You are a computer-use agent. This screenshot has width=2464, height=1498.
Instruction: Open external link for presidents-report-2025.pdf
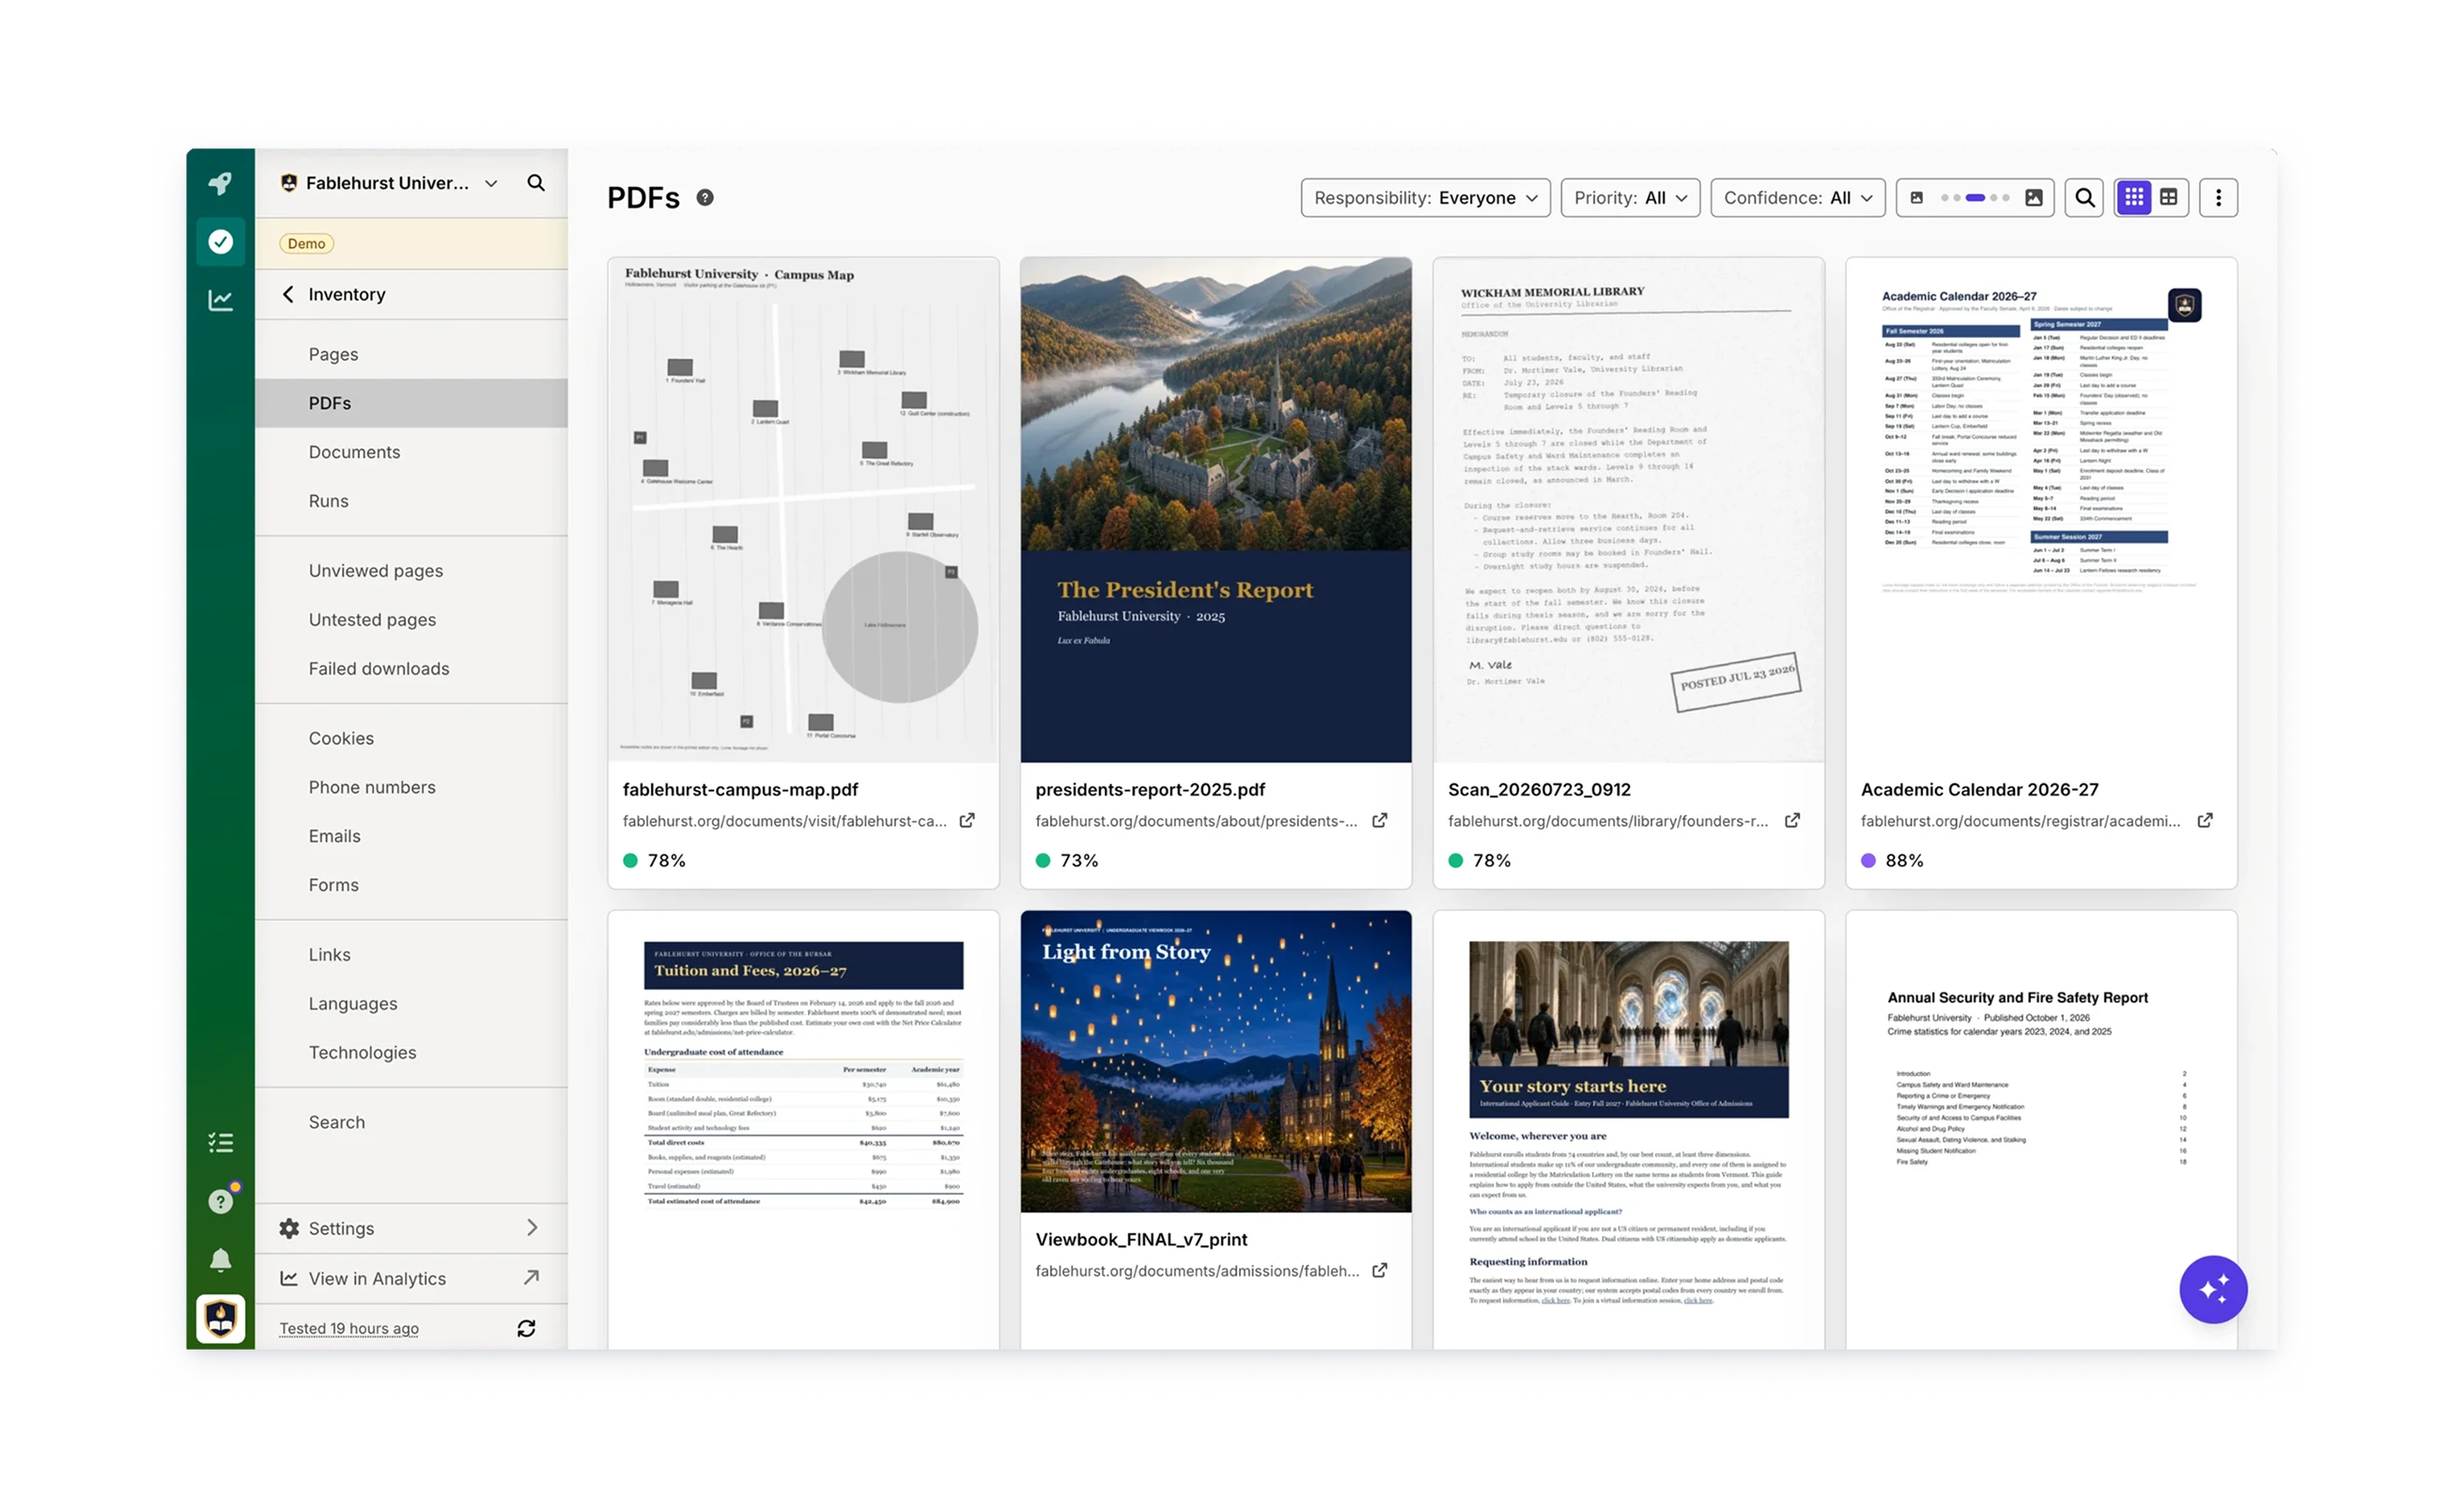1380,820
